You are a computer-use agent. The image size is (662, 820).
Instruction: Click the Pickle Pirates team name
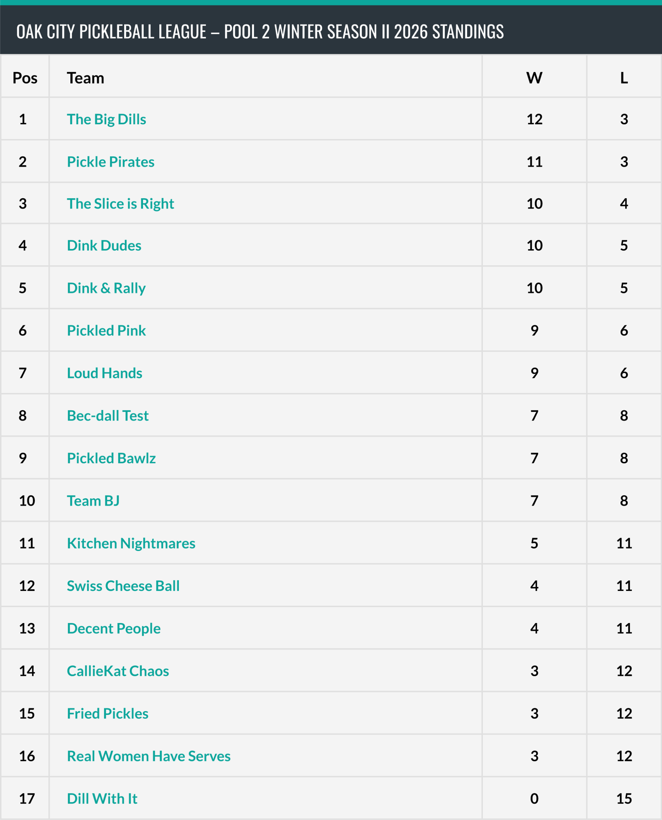(x=111, y=162)
